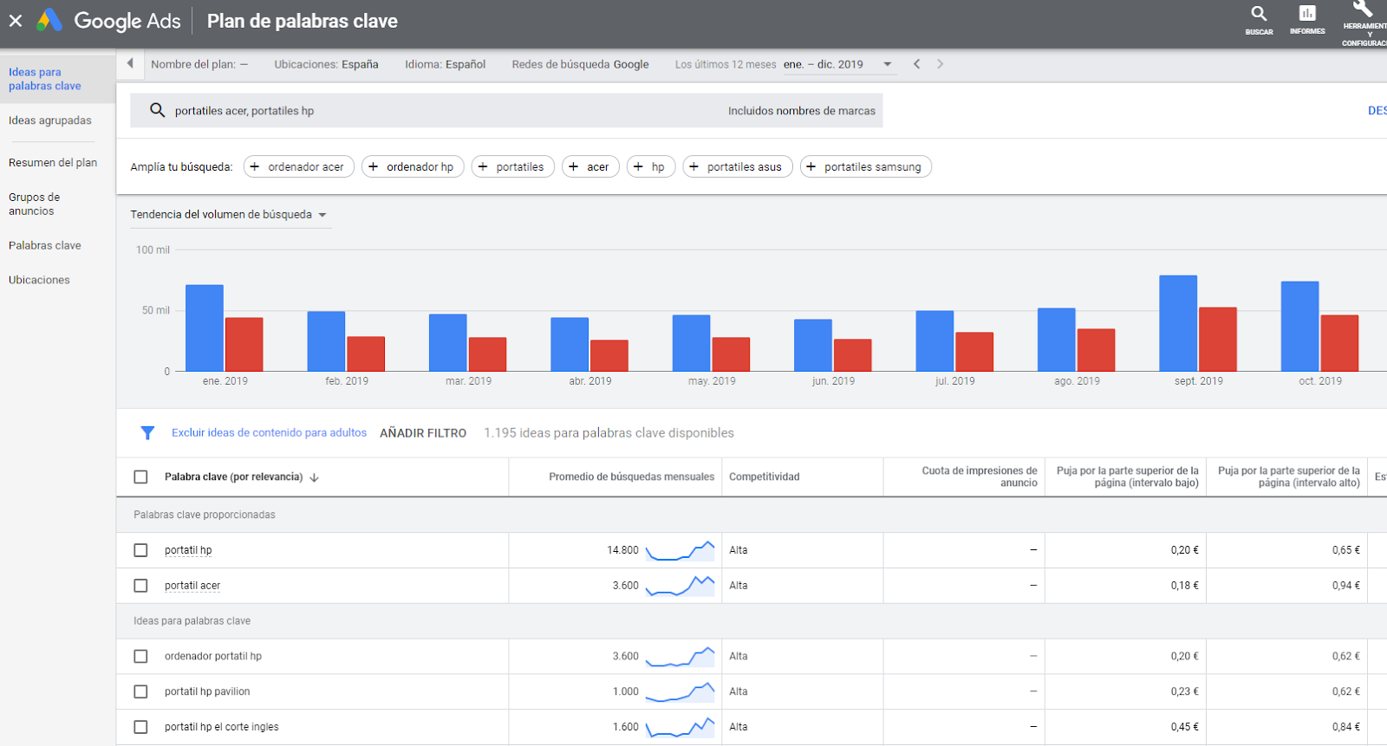
Task: Go to next date range arrow
Action: [940, 64]
